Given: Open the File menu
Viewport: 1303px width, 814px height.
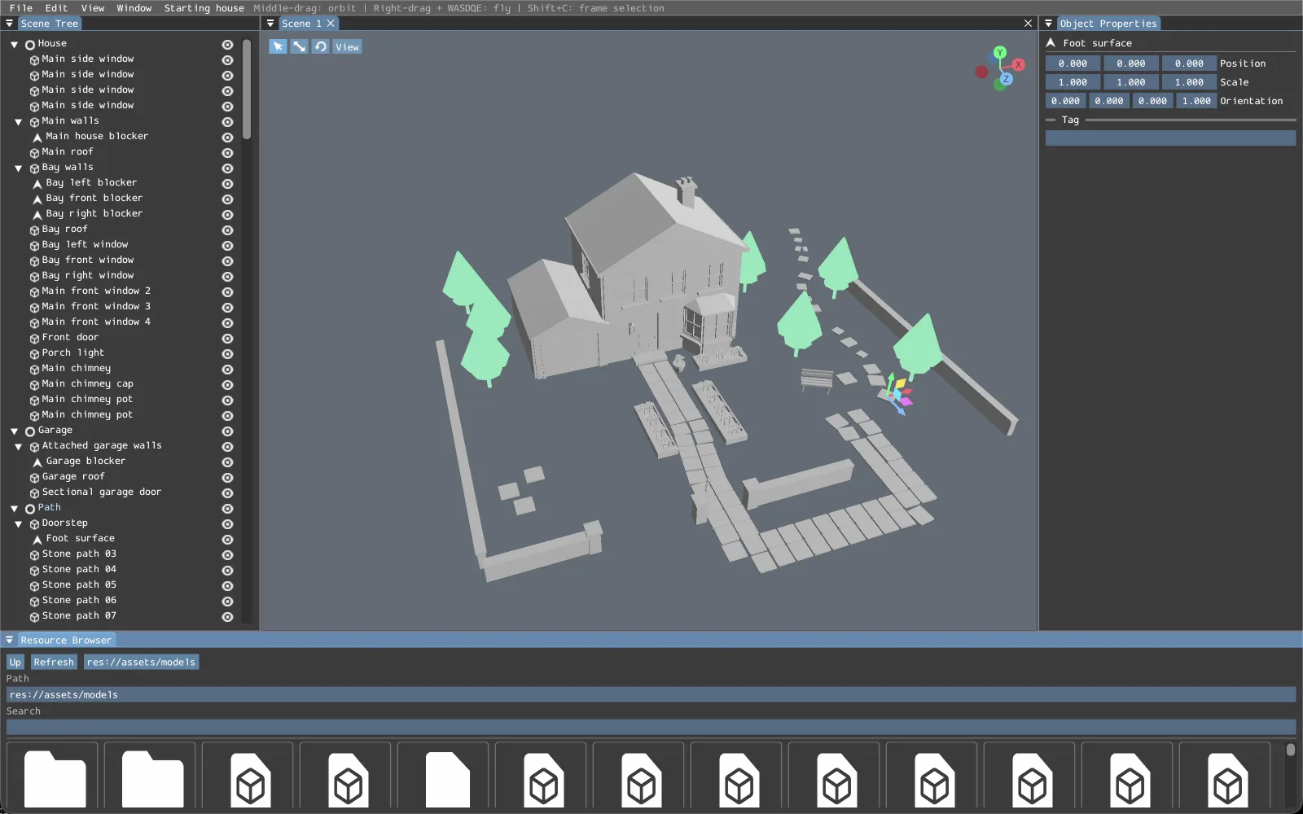Looking at the screenshot, I should (x=21, y=7).
